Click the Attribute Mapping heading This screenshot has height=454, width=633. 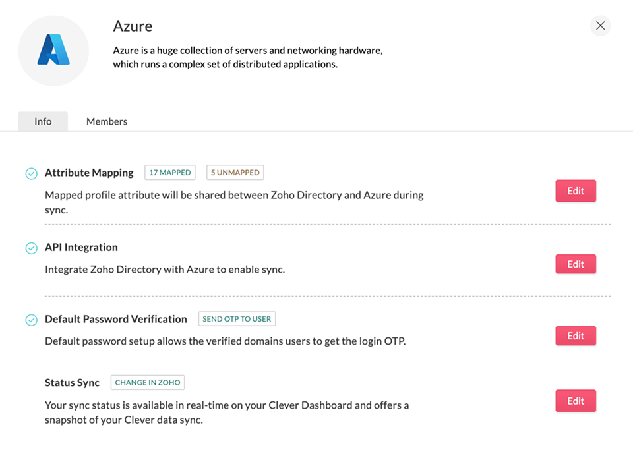point(89,173)
